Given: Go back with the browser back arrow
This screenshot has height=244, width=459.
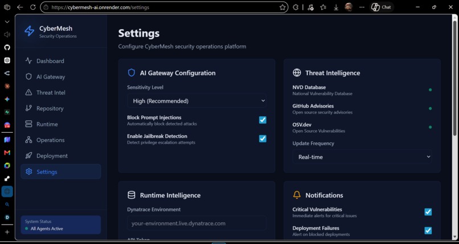Looking at the screenshot, I should [x=20, y=7].
